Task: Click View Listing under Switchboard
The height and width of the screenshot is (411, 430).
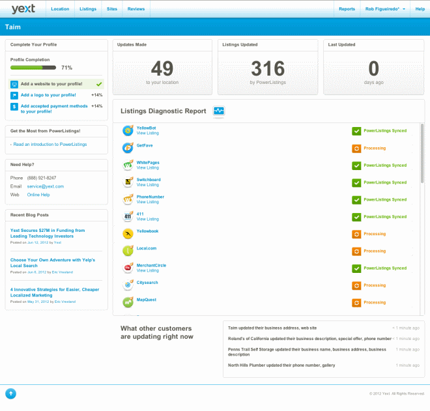Action: [147, 185]
